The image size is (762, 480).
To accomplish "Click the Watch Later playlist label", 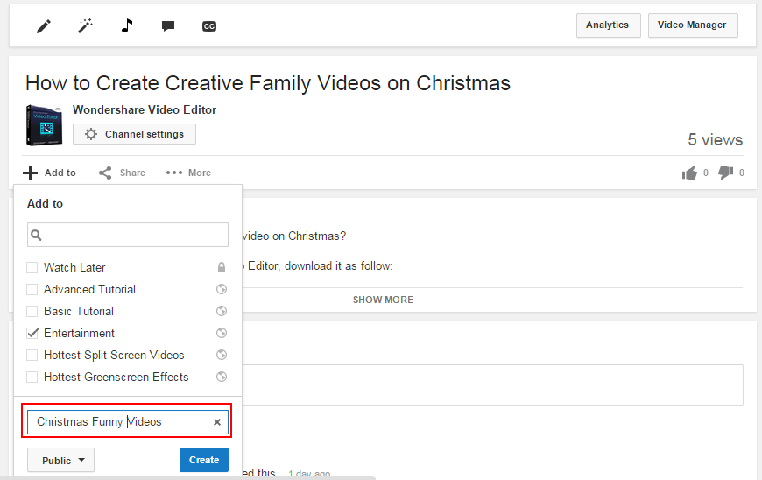I will (x=74, y=268).
